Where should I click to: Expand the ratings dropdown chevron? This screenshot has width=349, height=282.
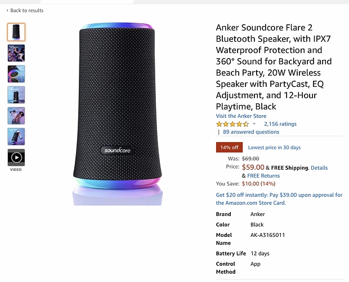(x=254, y=124)
